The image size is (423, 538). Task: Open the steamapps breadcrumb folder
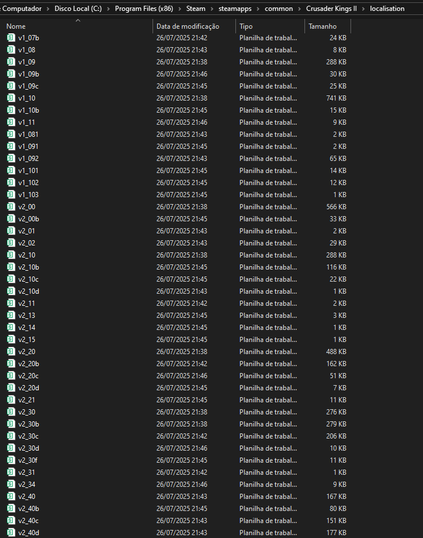coord(235,9)
